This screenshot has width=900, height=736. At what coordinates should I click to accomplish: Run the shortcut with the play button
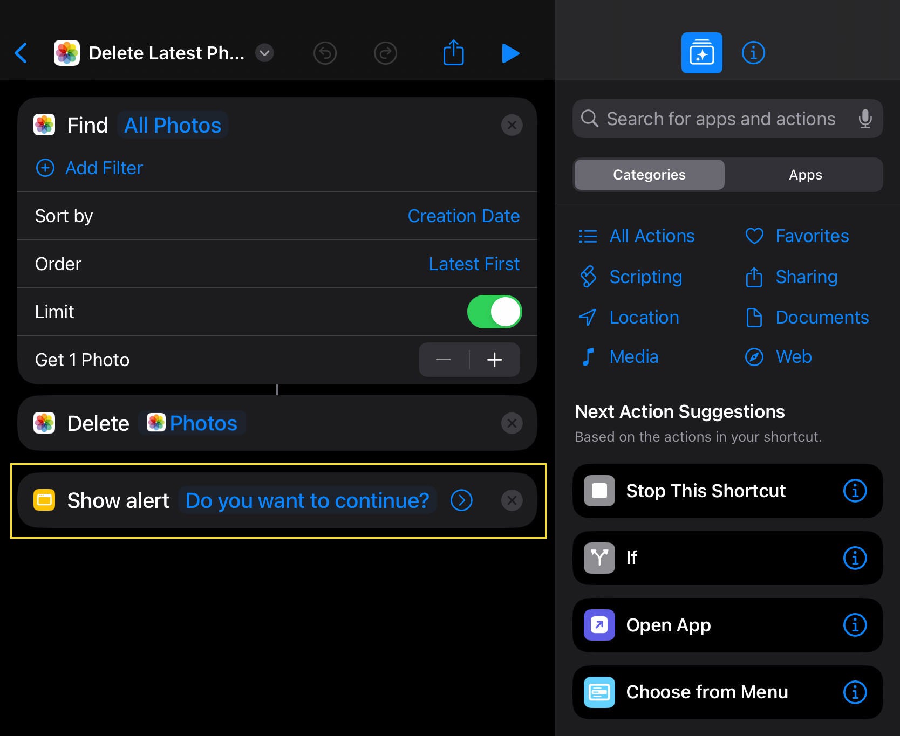pyautogui.click(x=510, y=53)
